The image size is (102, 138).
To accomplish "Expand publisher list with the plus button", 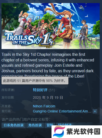I will click(95, 111).
